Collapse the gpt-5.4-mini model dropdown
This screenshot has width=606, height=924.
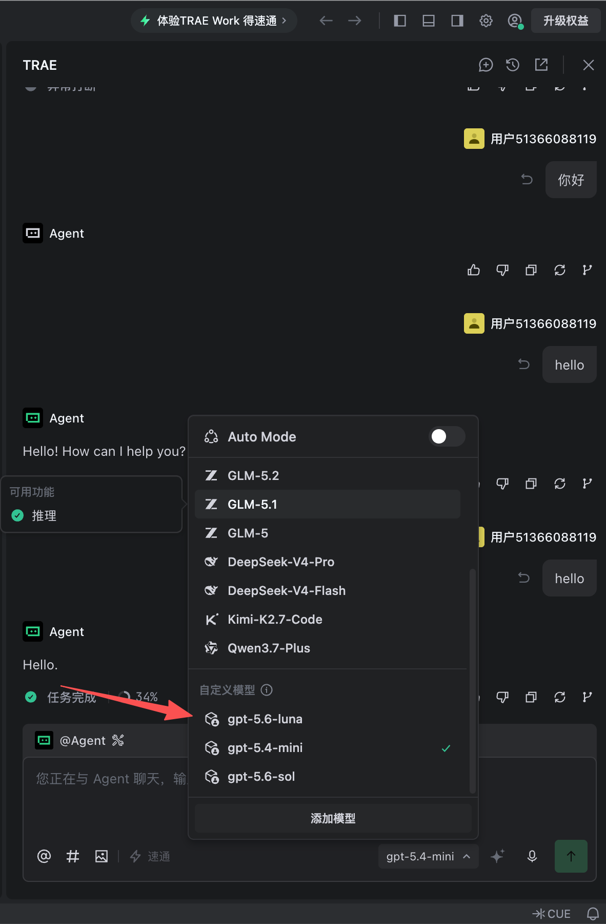[428, 856]
